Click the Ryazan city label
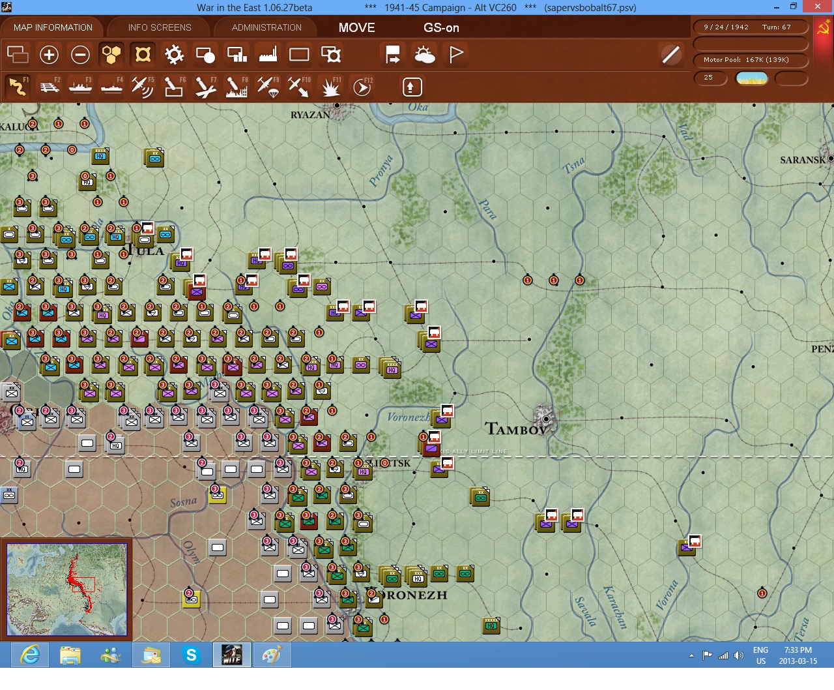The image size is (834, 690). [310, 115]
